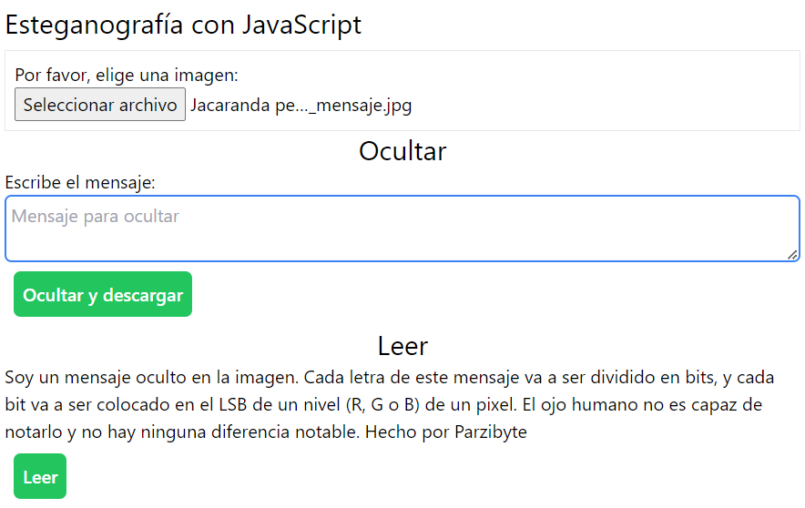Image resolution: width=805 pixels, height=508 pixels.
Task: Click the word JavaScript in the title
Action: point(301,25)
